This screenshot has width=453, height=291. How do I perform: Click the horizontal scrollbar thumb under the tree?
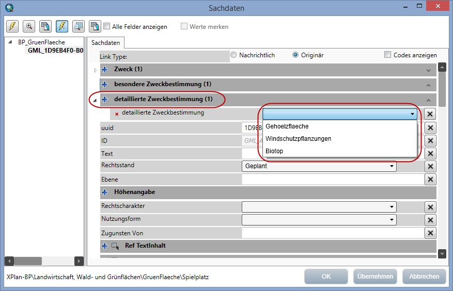[x=28, y=261]
